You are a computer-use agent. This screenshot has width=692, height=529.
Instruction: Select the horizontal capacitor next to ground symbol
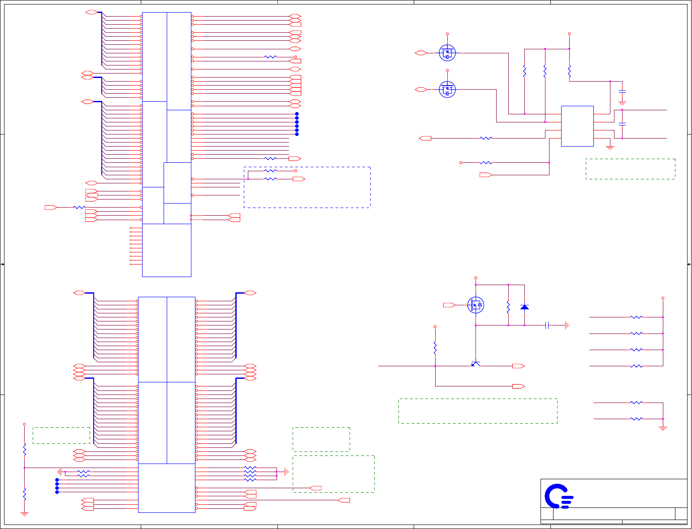[547, 325]
